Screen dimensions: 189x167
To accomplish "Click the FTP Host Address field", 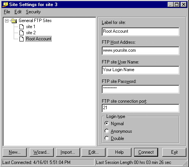I will point(141,51).
